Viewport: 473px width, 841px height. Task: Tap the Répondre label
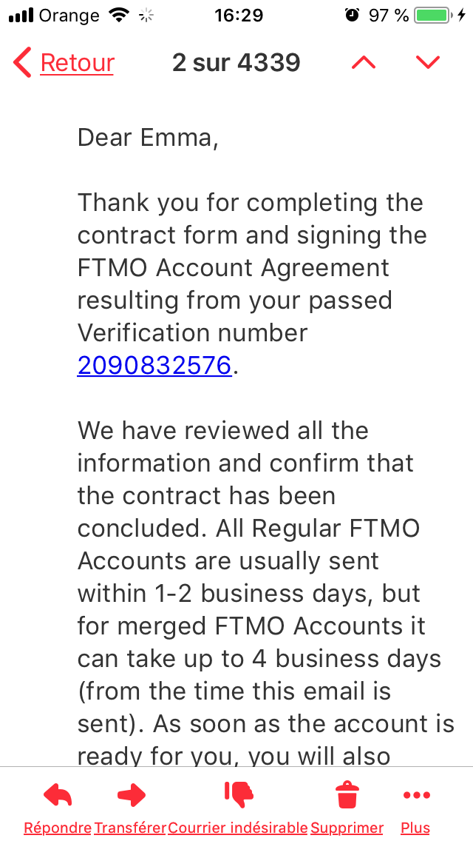pyautogui.click(x=58, y=828)
